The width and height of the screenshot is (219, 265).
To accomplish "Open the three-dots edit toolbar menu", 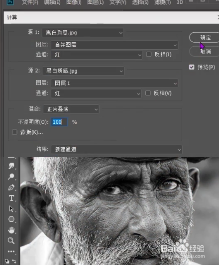I will click(x=11, y=251).
